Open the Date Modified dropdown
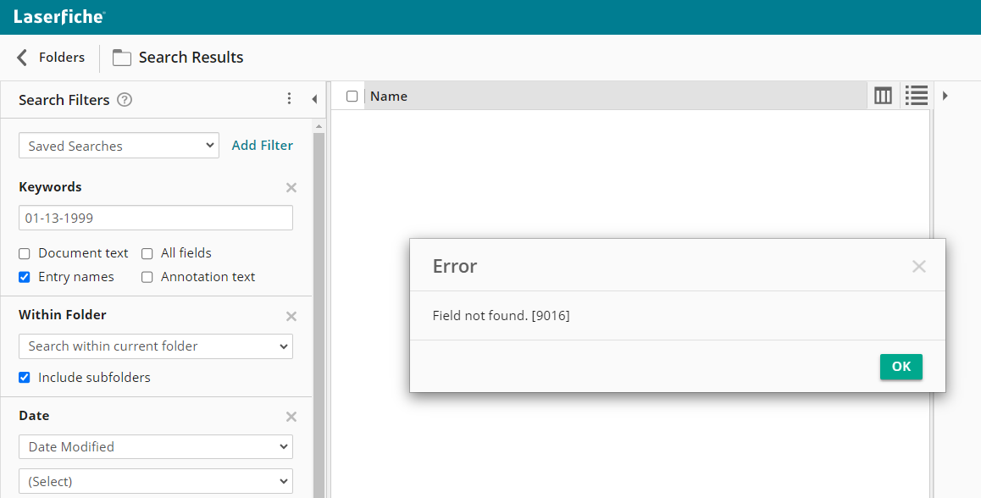This screenshot has width=981, height=498. (x=156, y=446)
